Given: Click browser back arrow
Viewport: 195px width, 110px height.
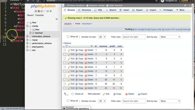Looking at the screenshot, I should tap(28, 1).
